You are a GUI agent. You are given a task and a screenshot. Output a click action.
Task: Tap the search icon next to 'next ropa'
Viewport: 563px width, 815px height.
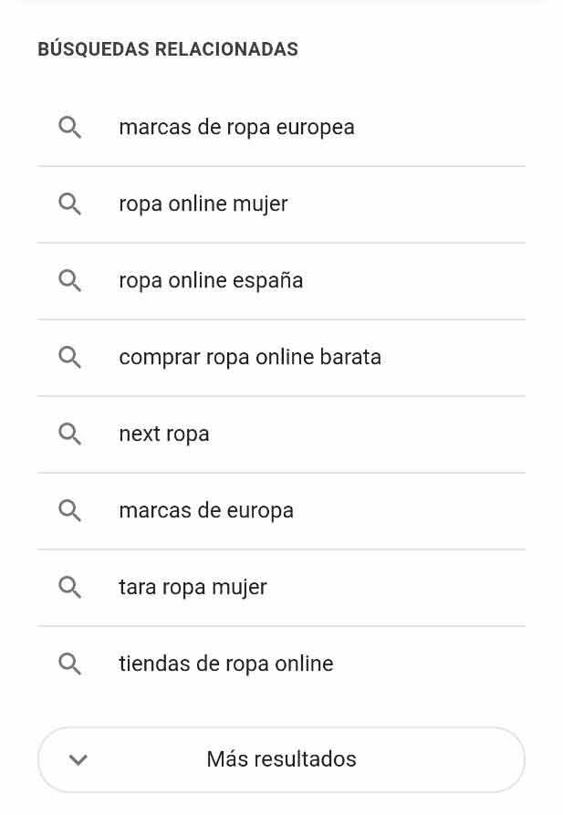(x=70, y=434)
